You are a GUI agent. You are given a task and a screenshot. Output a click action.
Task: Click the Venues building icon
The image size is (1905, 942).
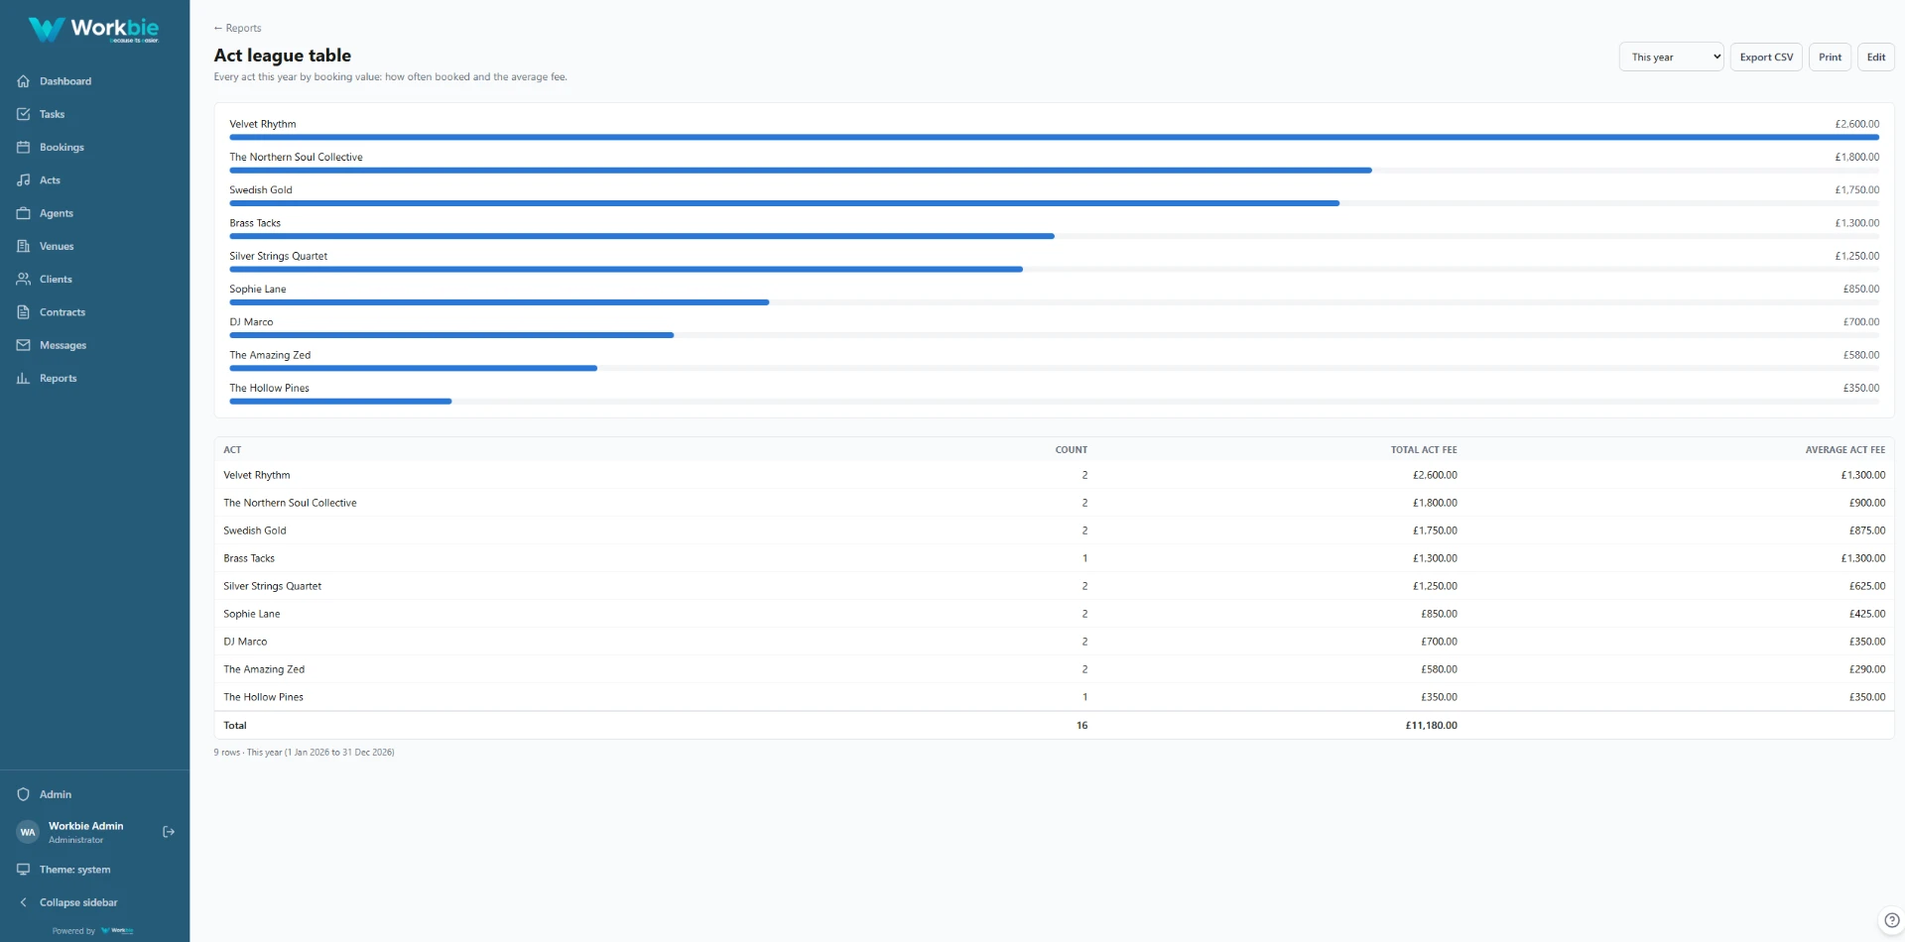(x=24, y=246)
